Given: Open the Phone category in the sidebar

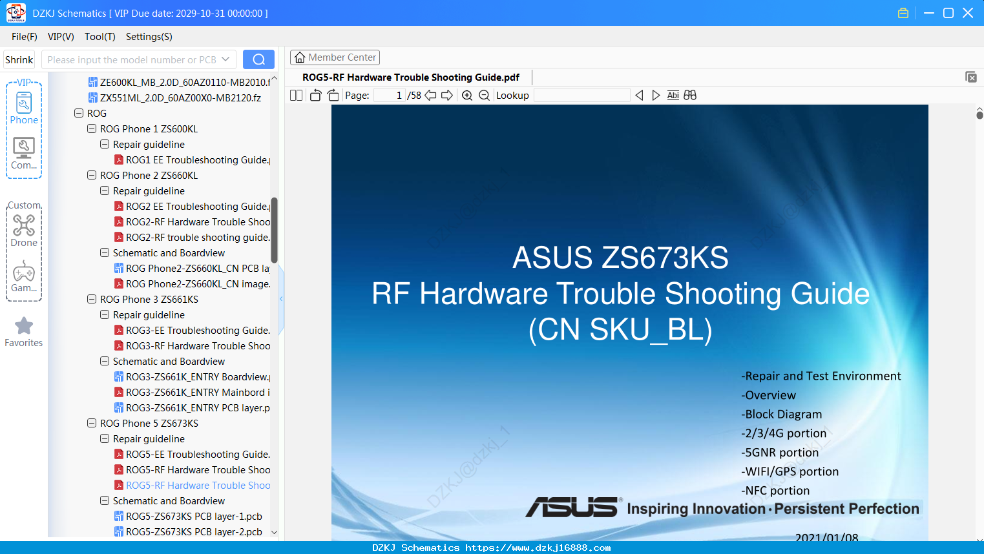Looking at the screenshot, I should 24,107.
